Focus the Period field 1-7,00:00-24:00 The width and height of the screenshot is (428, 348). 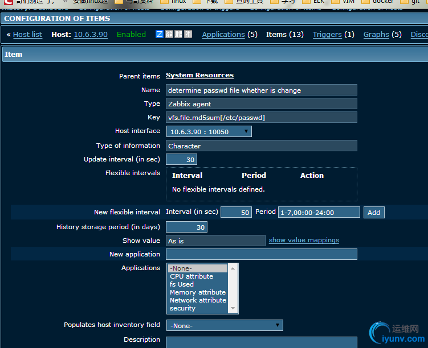point(319,213)
